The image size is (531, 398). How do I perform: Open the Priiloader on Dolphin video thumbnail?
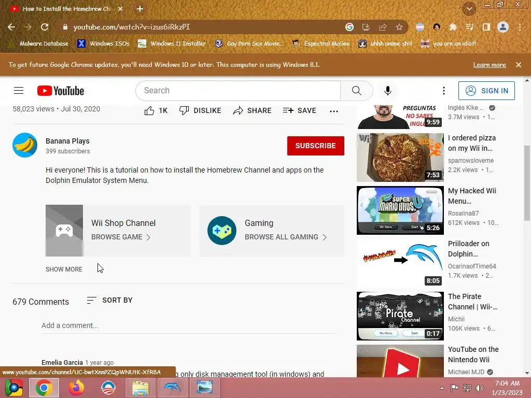[x=400, y=263]
